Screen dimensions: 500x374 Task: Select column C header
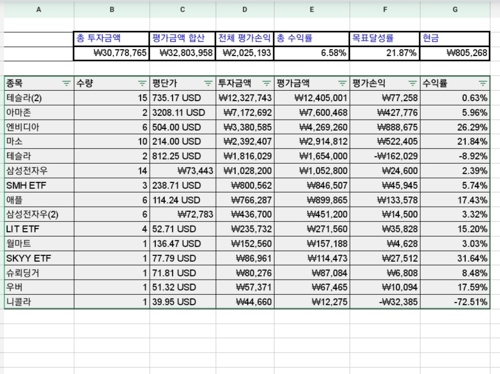183,9
